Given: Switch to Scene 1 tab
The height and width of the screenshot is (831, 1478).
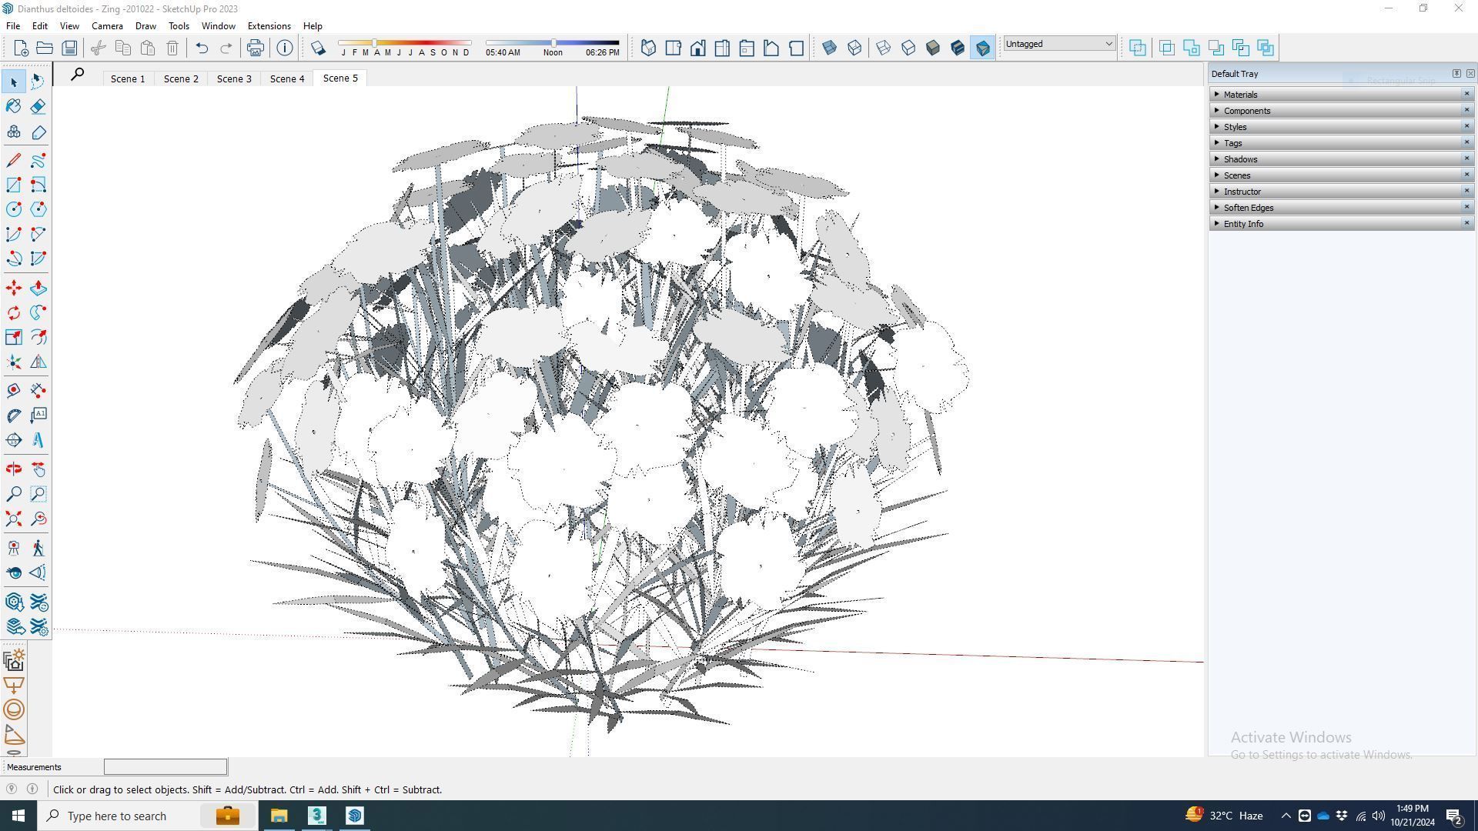Looking at the screenshot, I should tap(128, 78).
